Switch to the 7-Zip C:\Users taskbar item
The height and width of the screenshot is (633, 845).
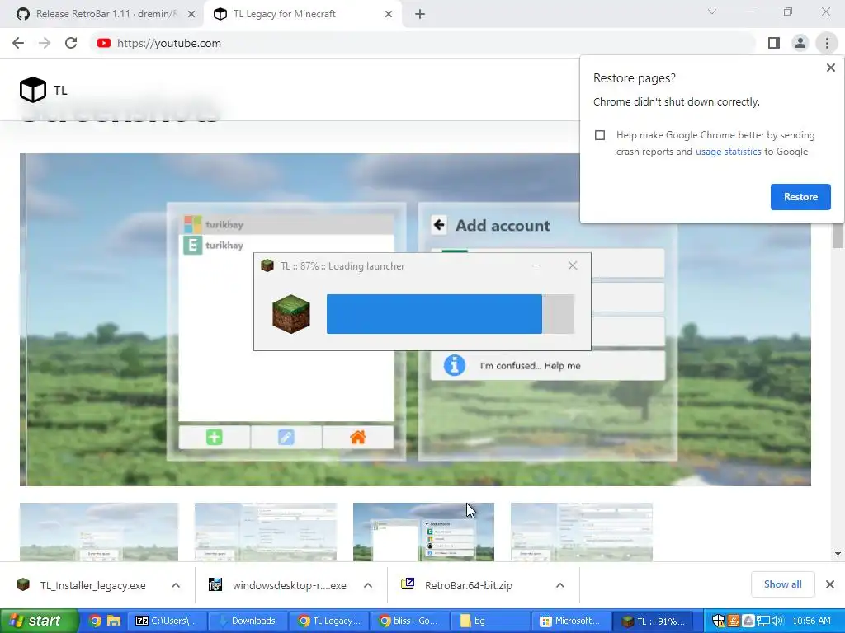point(167,621)
